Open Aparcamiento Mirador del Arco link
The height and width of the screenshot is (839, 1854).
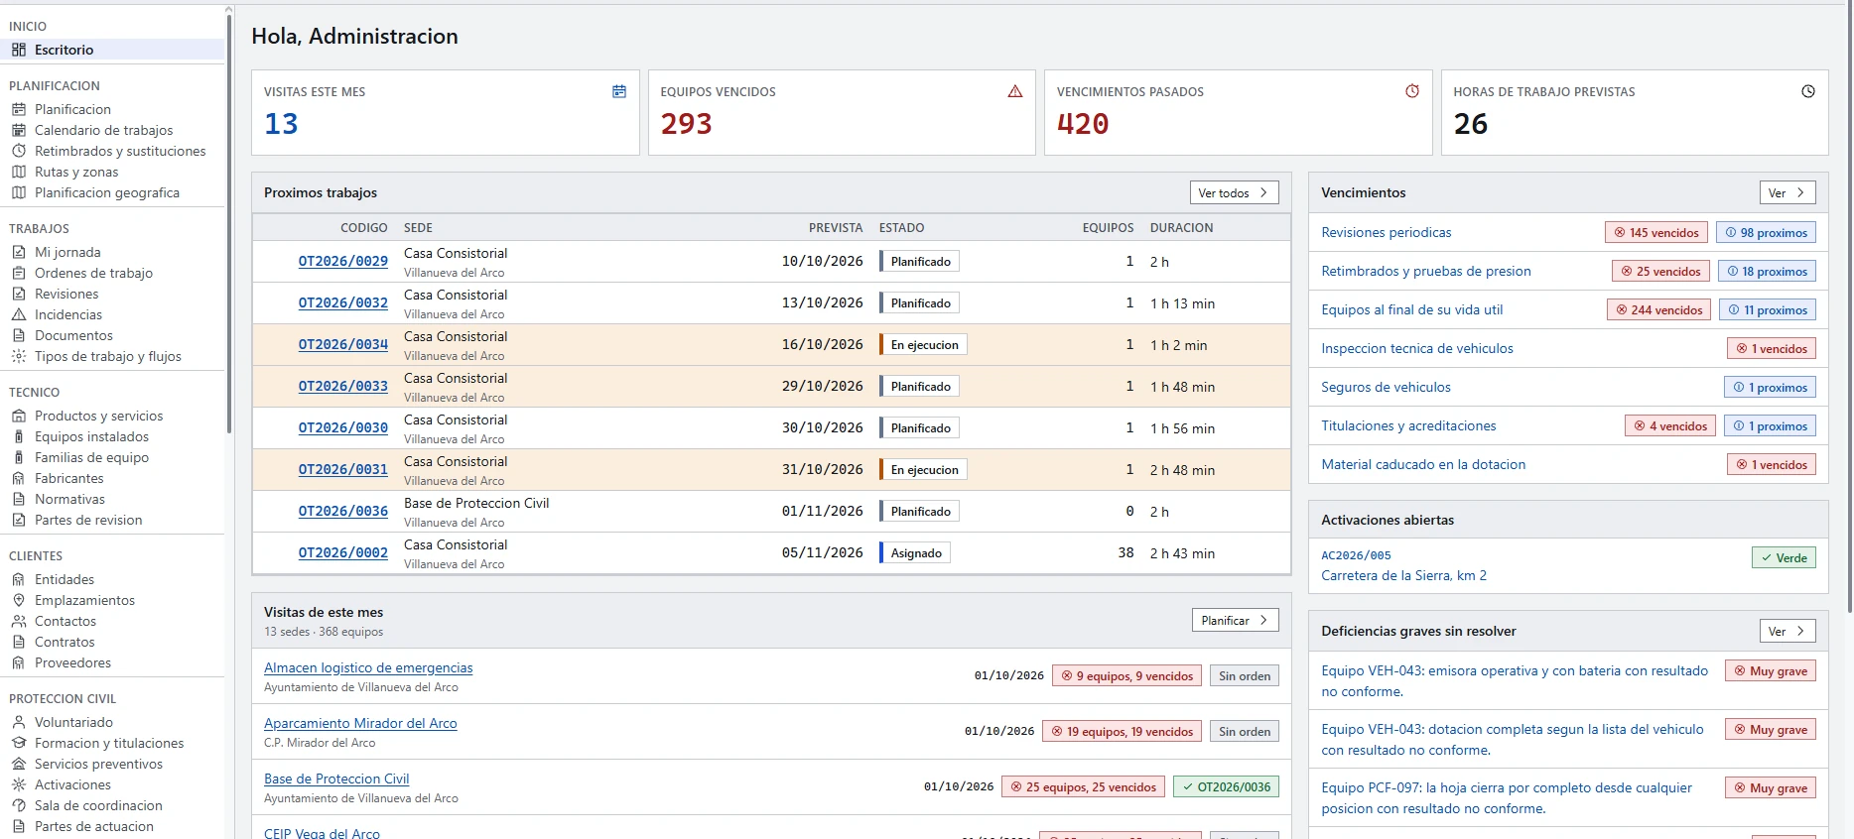[x=360, y=724]
